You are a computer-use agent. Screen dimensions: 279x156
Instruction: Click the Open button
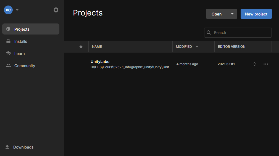click(x=217, y=14)
